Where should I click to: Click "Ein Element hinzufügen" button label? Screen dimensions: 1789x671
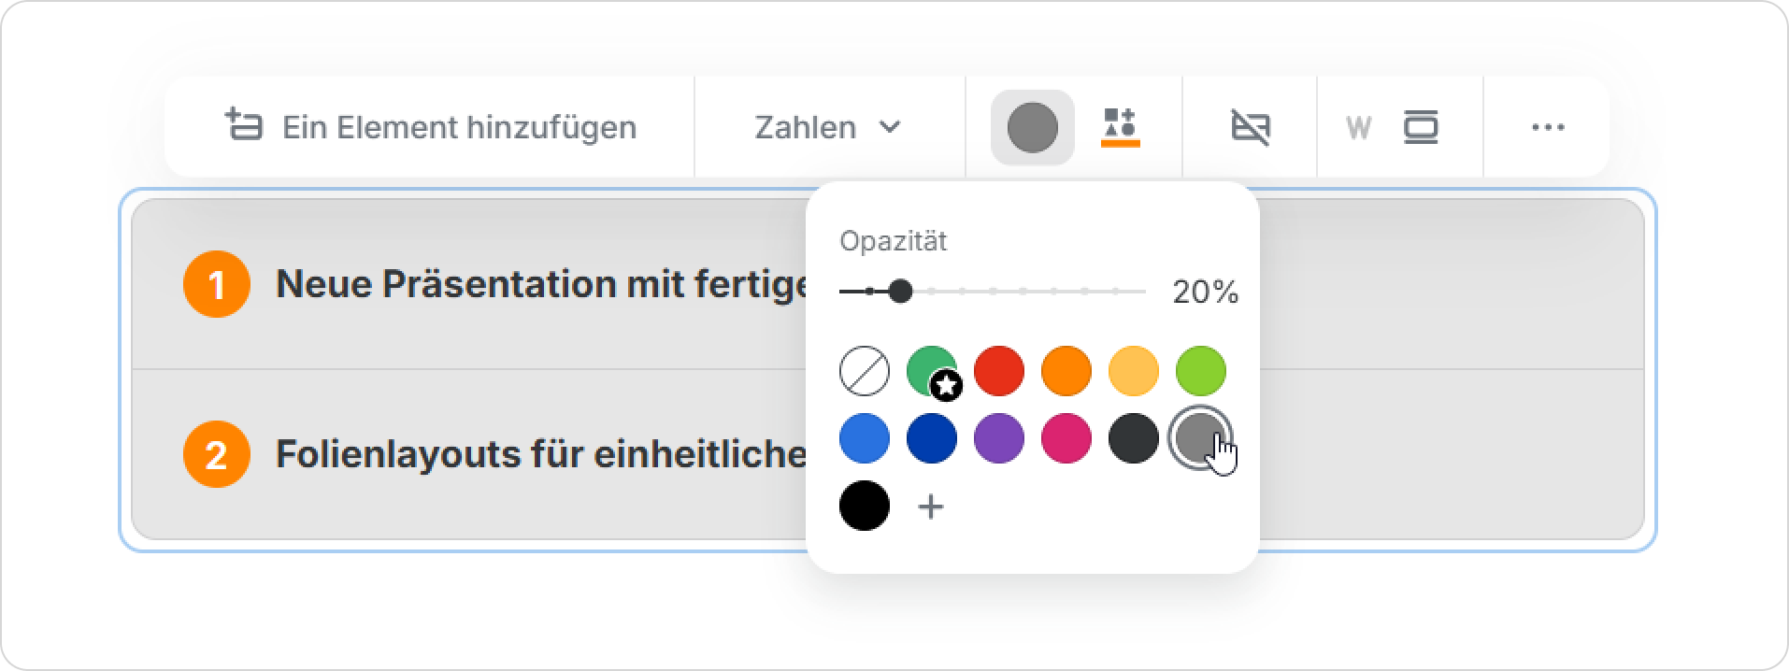click(459, 127)
